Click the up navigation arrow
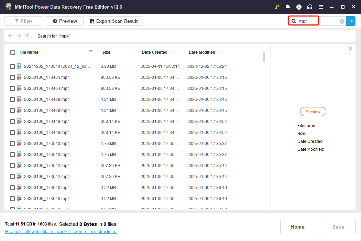361x241 pixels. tap(27, 35)
